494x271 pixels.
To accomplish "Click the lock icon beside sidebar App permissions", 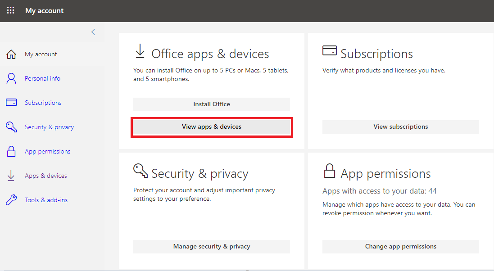I will tap(11, 151).
